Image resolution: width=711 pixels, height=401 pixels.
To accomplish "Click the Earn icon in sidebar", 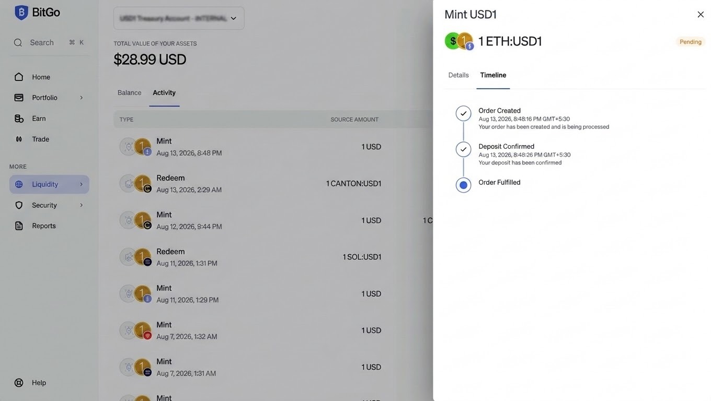I will coord(19,119).
